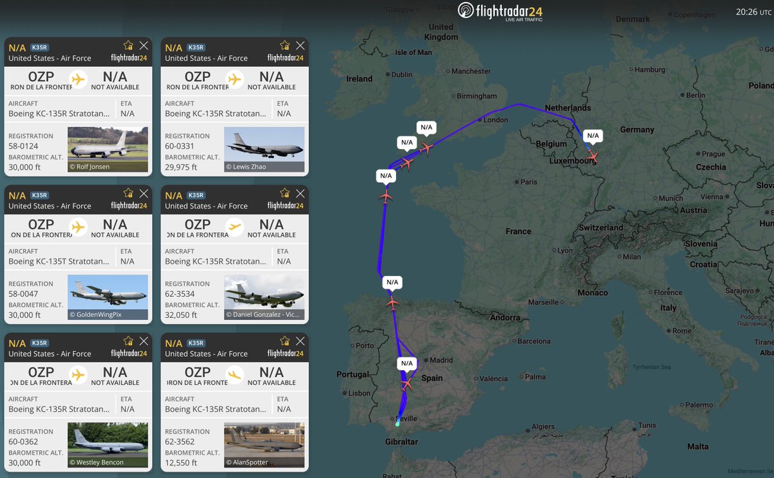This screenshot has height=478, width=774.
Task: Click the descending plane icon on the 62-3562 card
Action: point(235,375)
